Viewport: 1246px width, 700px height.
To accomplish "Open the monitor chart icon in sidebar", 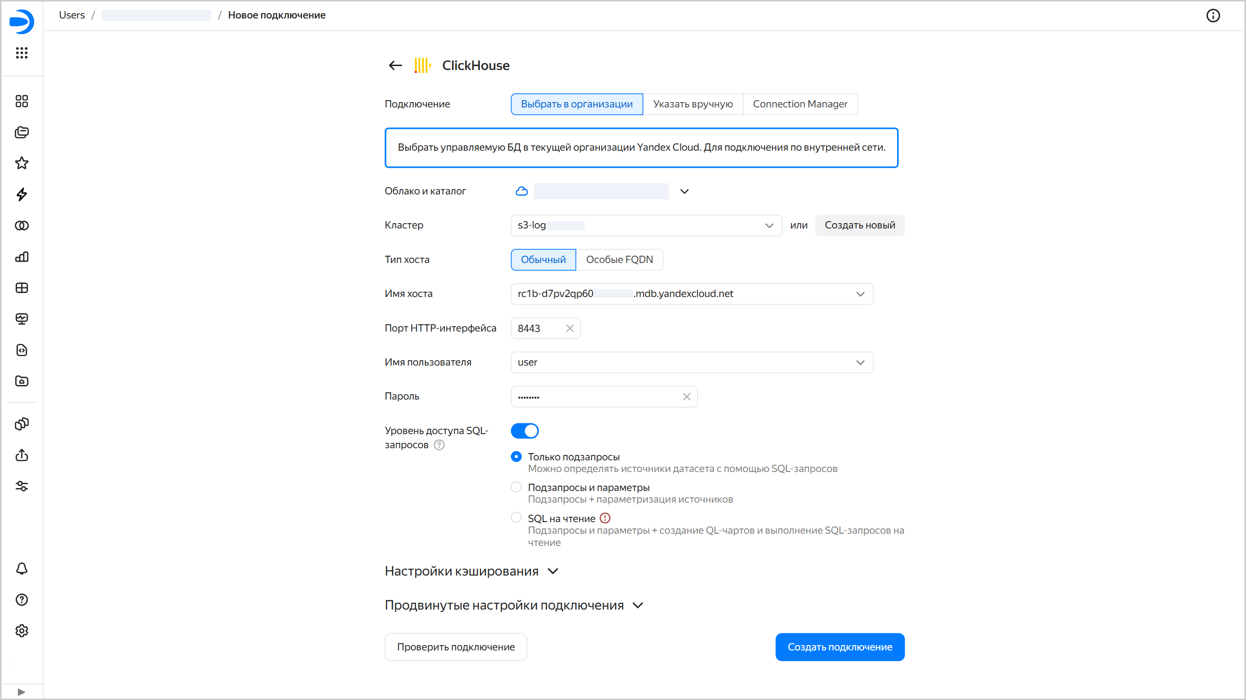I will pos(22,319).
